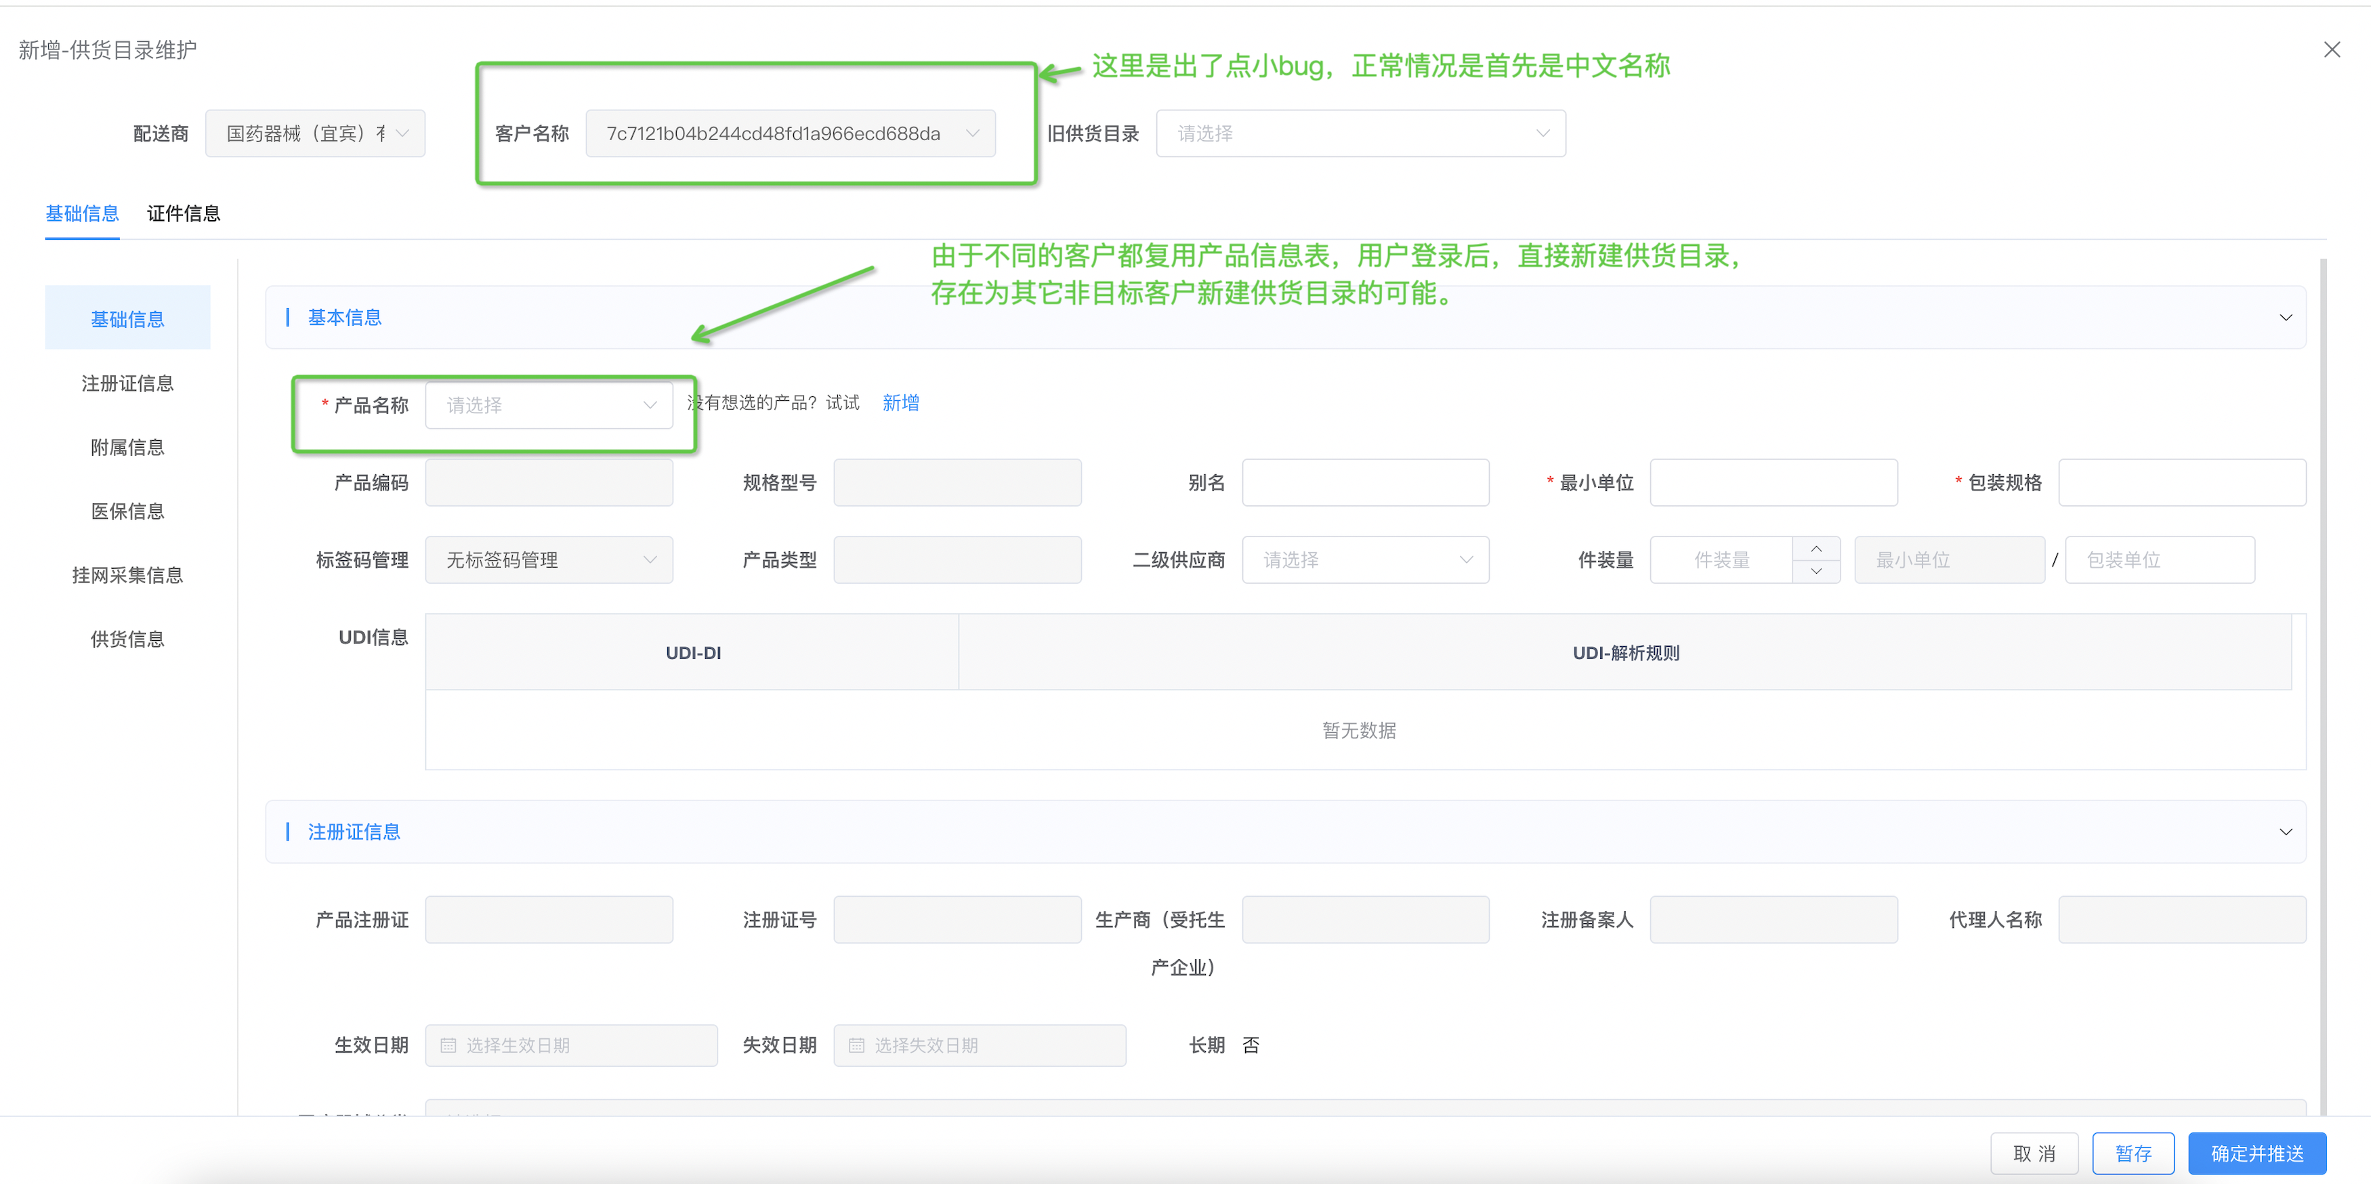Click the 别名 input field
This screenshot has height=1184, width=2371.
pos(1364,483)
